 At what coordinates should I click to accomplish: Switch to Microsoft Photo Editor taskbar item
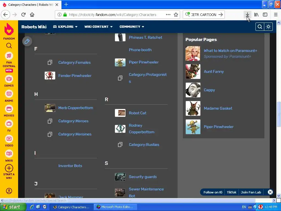(x=116, y=207)
